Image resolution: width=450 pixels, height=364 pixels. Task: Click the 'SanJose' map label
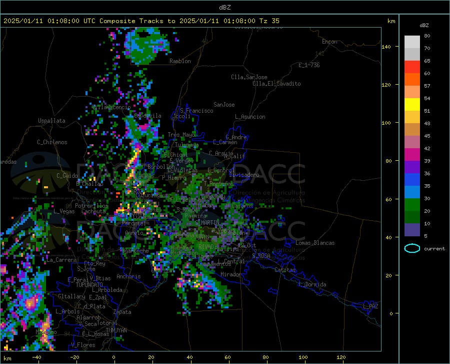(x=224, y=105)
